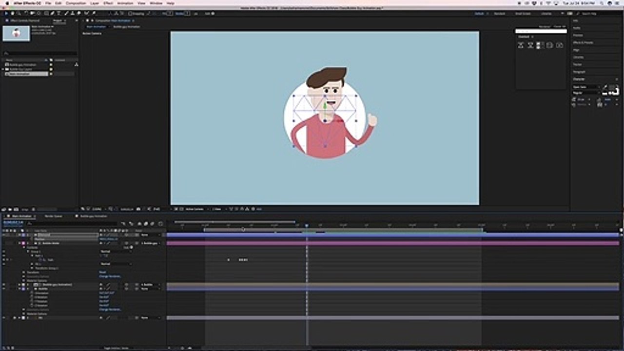Open Group 1 Normal blend mode dropdown

coord(116,252)
